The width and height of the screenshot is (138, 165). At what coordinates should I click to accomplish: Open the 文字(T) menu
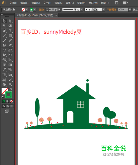(47, 3)
